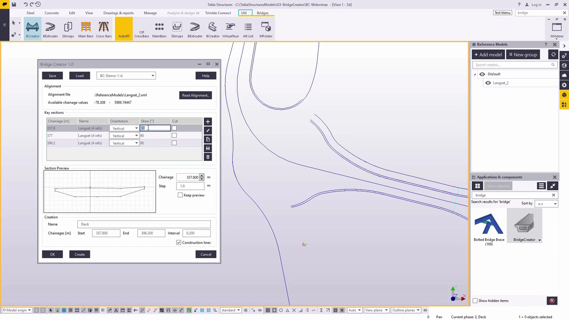This screenshot has width=569, height=320.
Task: Enable Show hidden items checkbox
Action: tap(475, 301)
